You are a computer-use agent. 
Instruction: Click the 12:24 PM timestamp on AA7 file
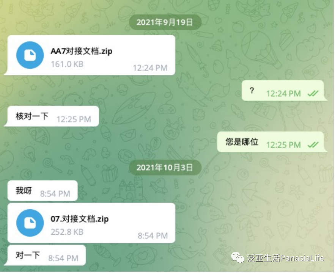point(150,68)
